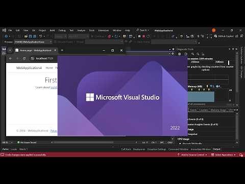This screenshot has height=184, width=245.
Task: Click the browser back arrow
Action: click(x=10, y=58)
